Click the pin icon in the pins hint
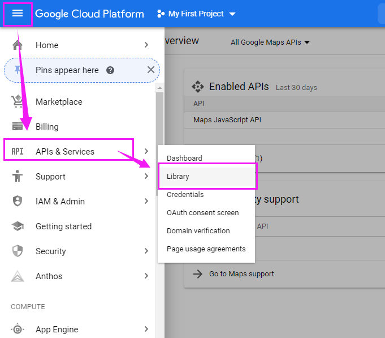Screen dimensions: 385x338 tap(18, 70)
